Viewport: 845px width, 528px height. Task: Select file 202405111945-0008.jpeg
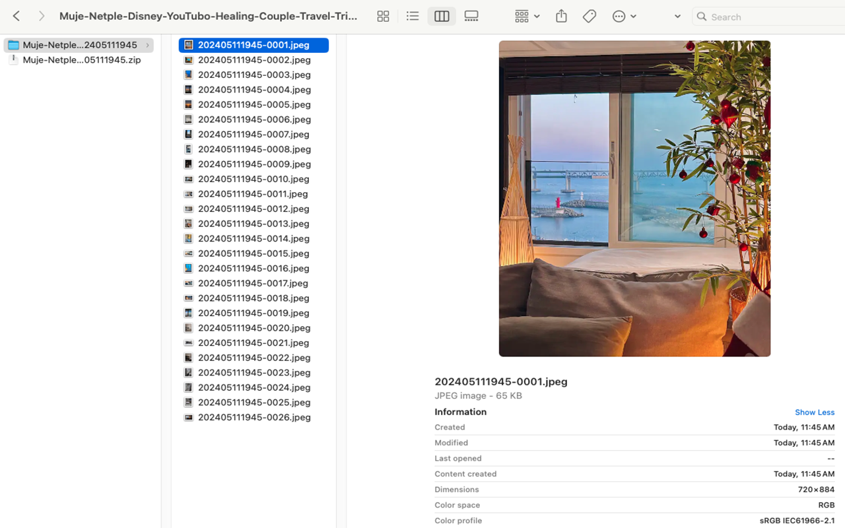click(x=253, y=149)
